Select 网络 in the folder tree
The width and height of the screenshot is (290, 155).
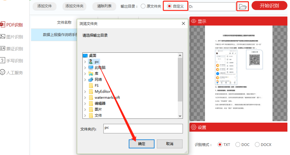point(98,80)
